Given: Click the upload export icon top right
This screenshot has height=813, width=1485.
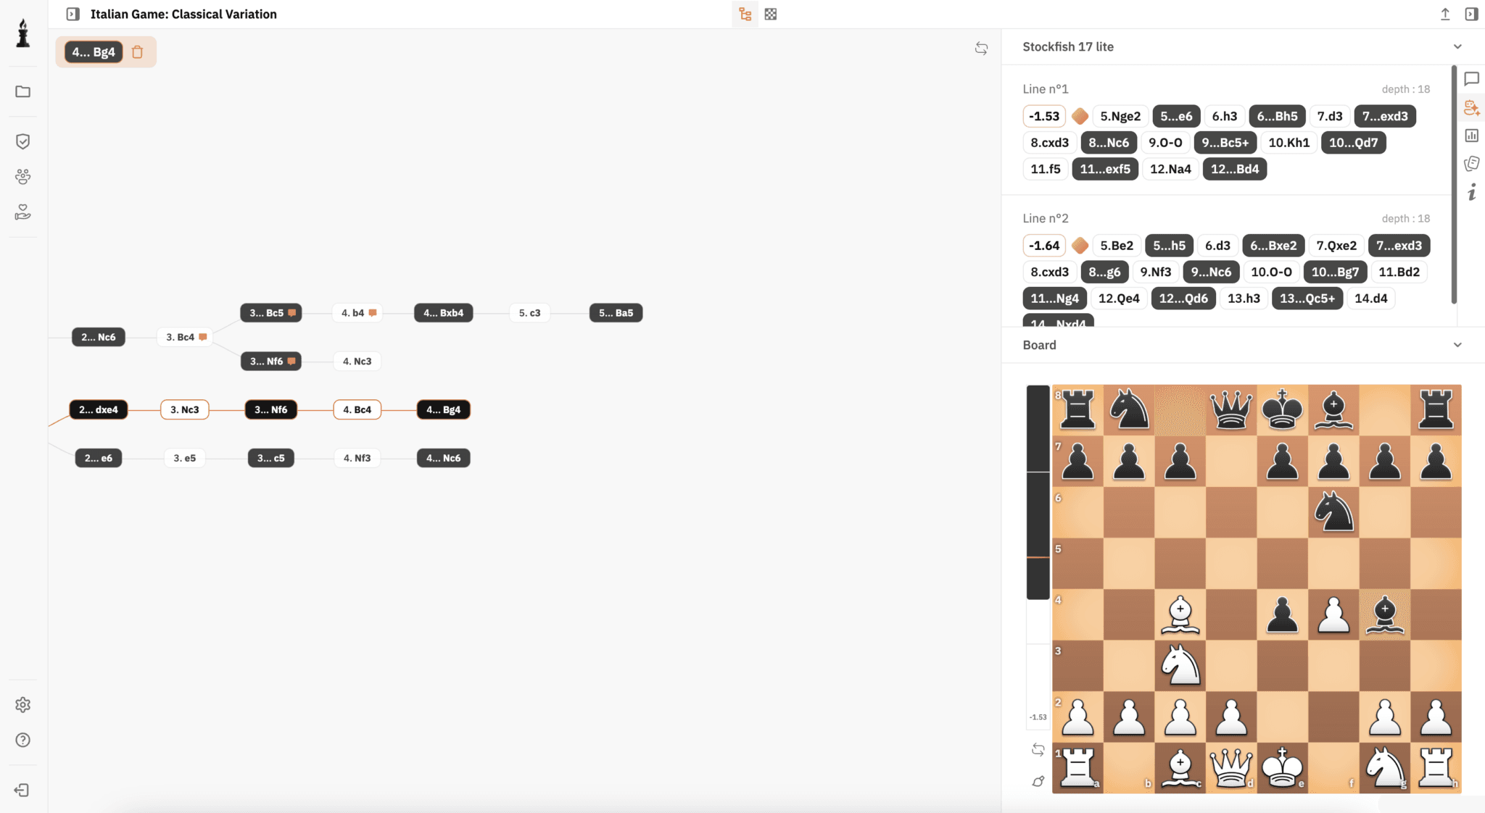Looking at the screenshot, I should coord(1445,14).
